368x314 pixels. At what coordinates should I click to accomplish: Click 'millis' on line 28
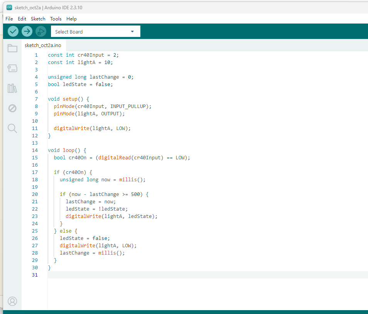(107, 253)
